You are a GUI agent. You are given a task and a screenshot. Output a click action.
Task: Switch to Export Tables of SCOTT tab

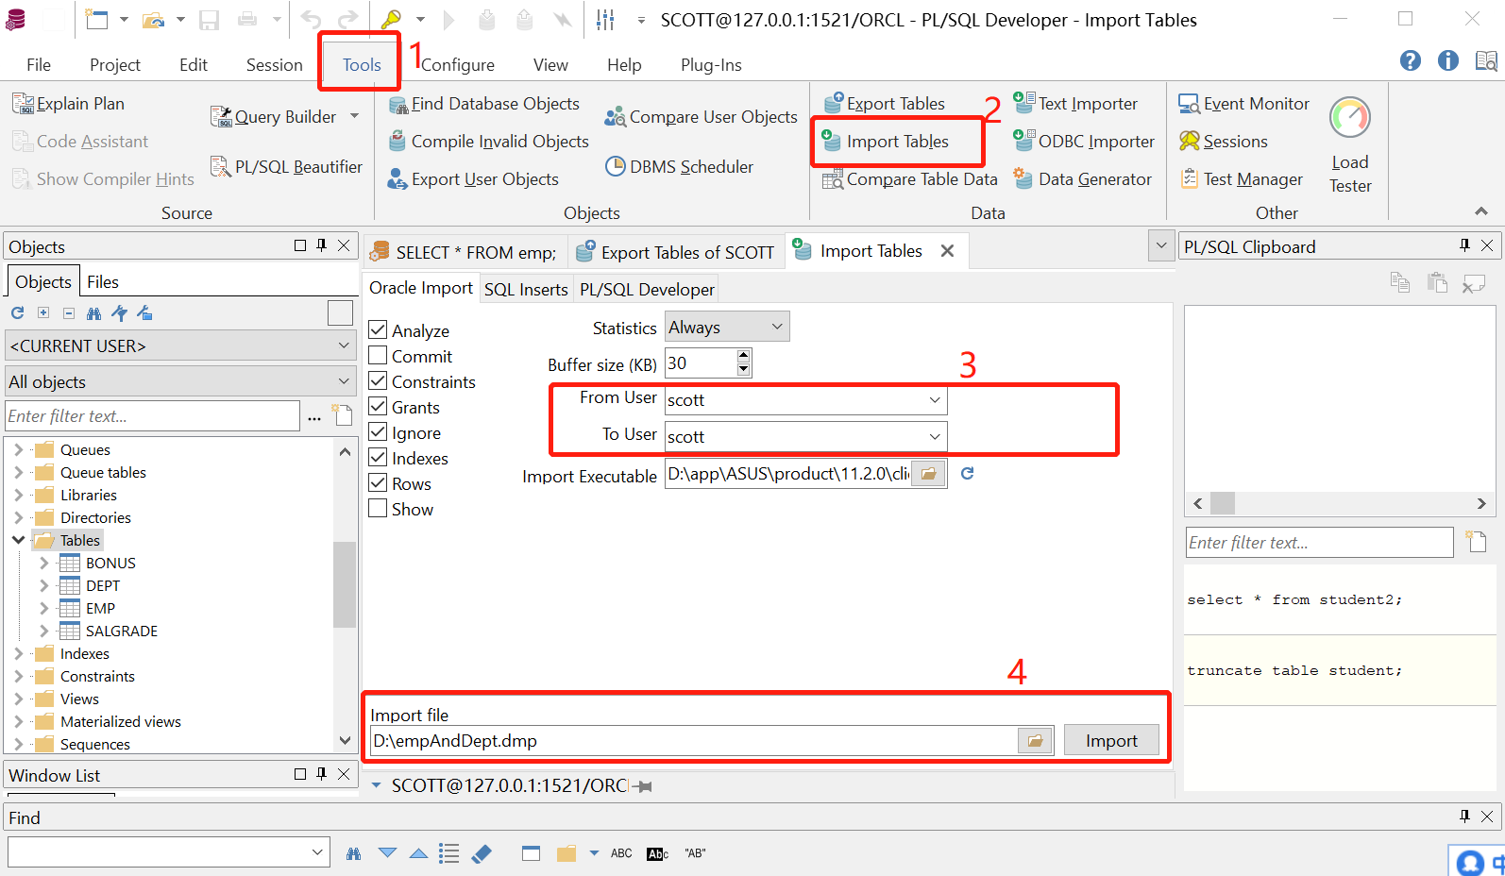coord(676,252)
